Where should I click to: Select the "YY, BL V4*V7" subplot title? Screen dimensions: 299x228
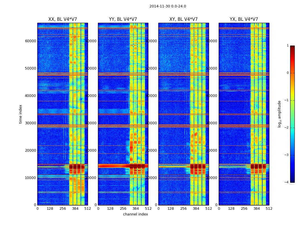pyautogui.click(x=123, y=19)
